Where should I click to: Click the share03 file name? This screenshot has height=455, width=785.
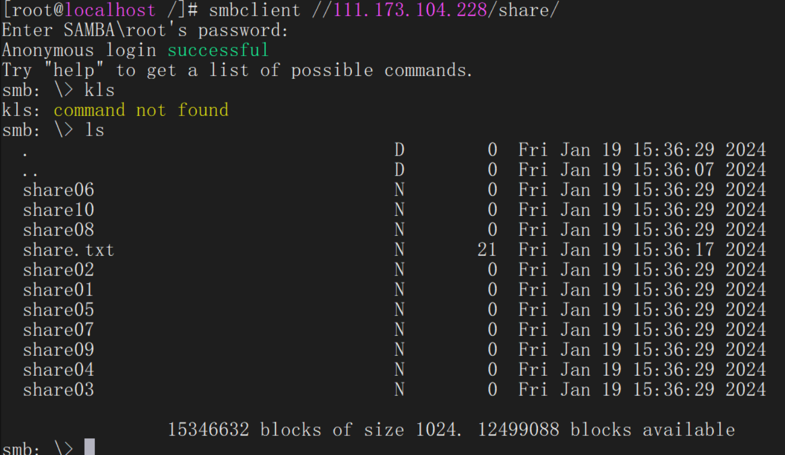tap(58, 390)
